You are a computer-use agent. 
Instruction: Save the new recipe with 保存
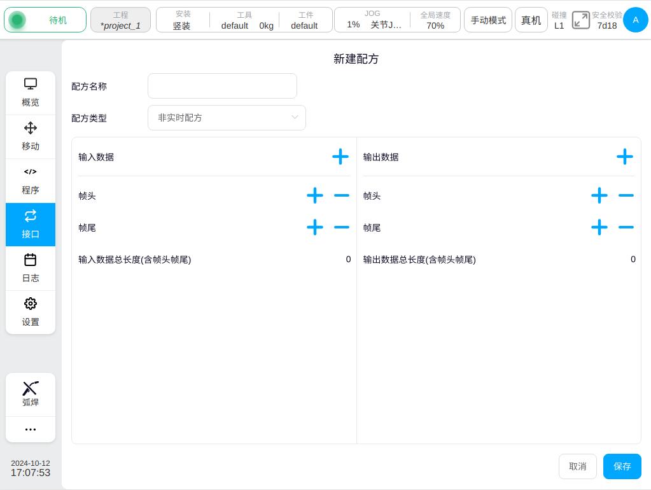click(x=622, y=466)
